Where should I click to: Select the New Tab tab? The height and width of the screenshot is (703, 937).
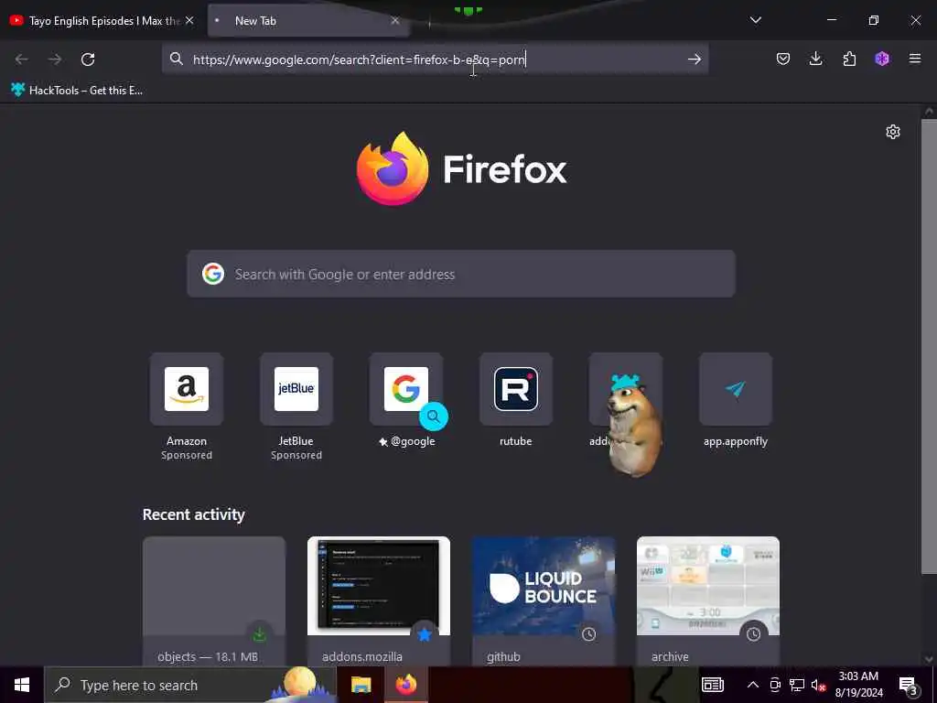click(308, 21)
